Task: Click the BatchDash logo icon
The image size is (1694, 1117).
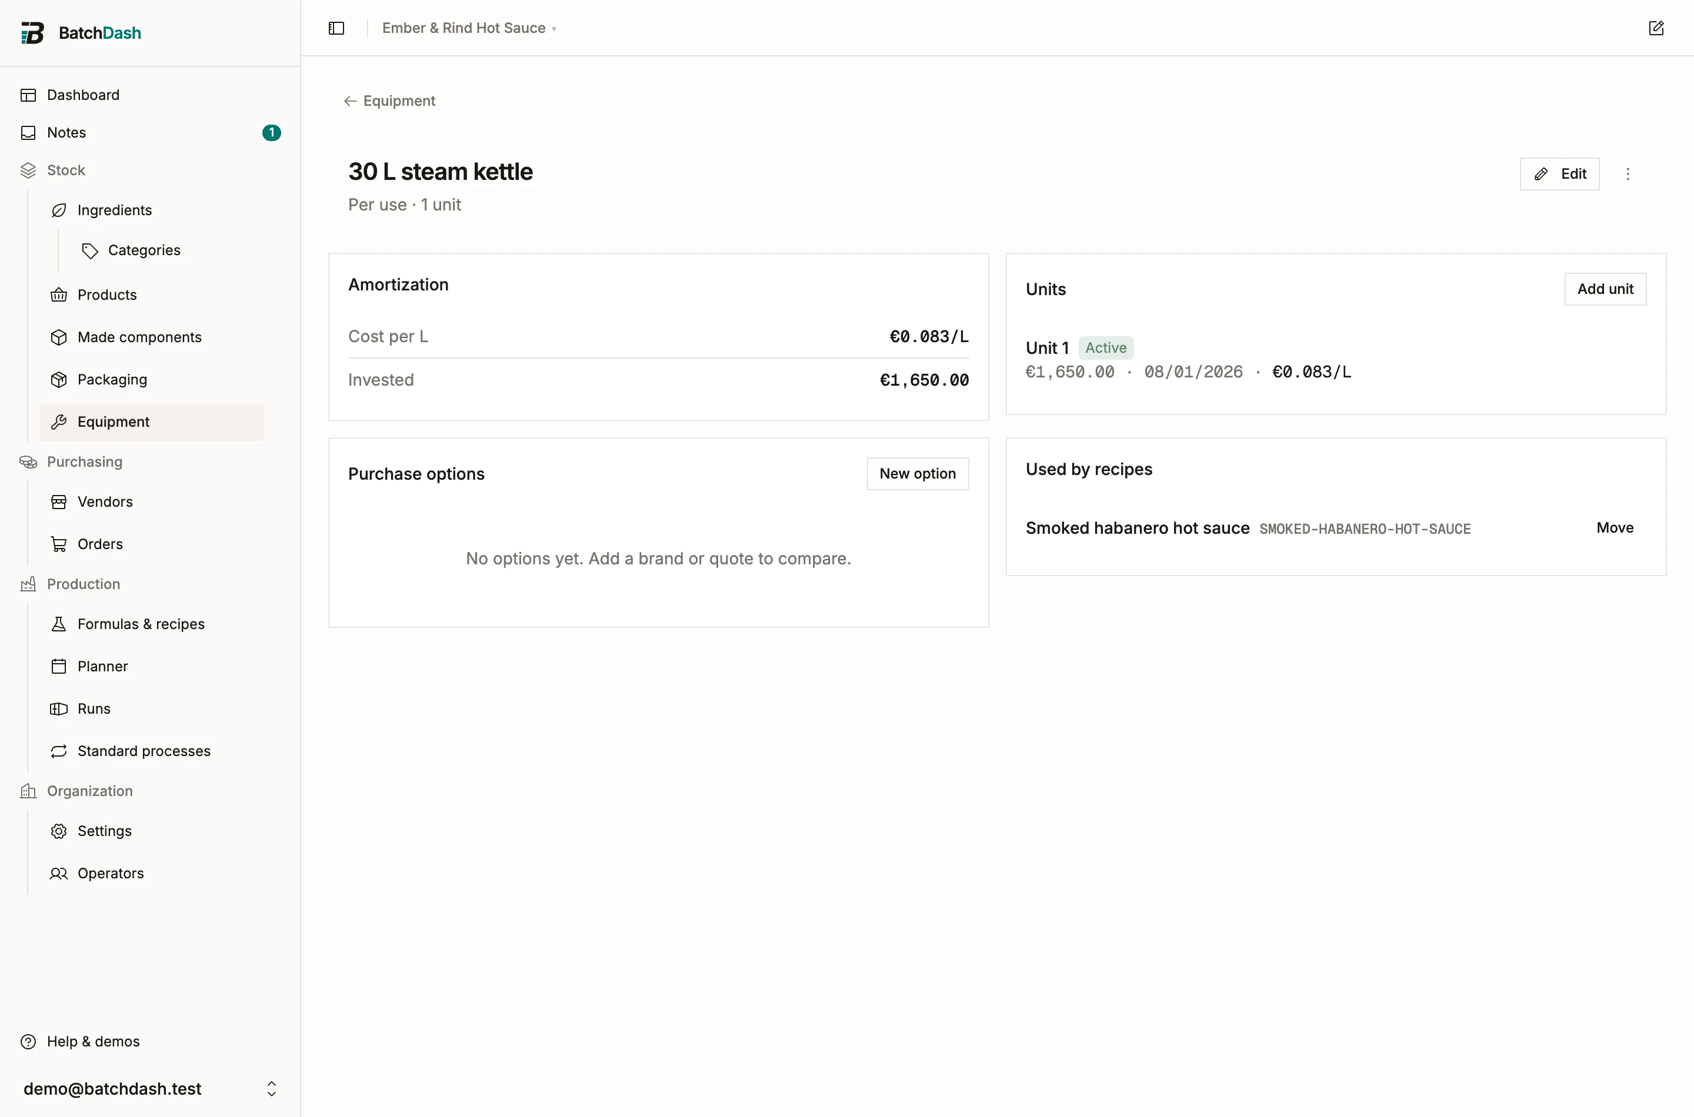Action: [x=32, y=33]
